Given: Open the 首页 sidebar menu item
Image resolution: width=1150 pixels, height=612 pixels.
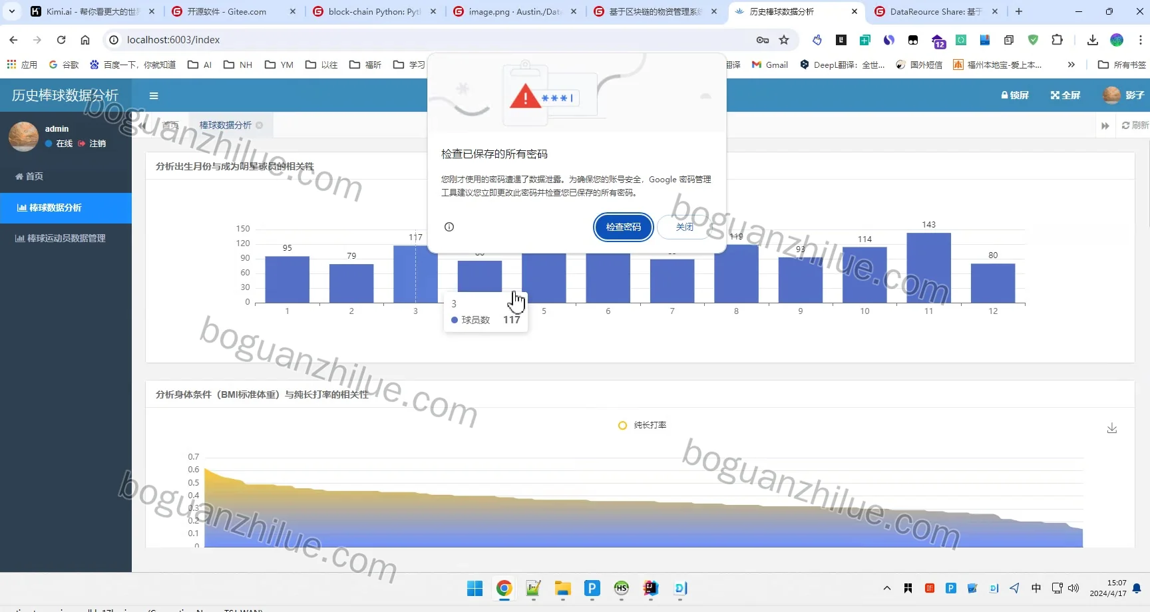Looking at the screenshot, I should point(66,176).
